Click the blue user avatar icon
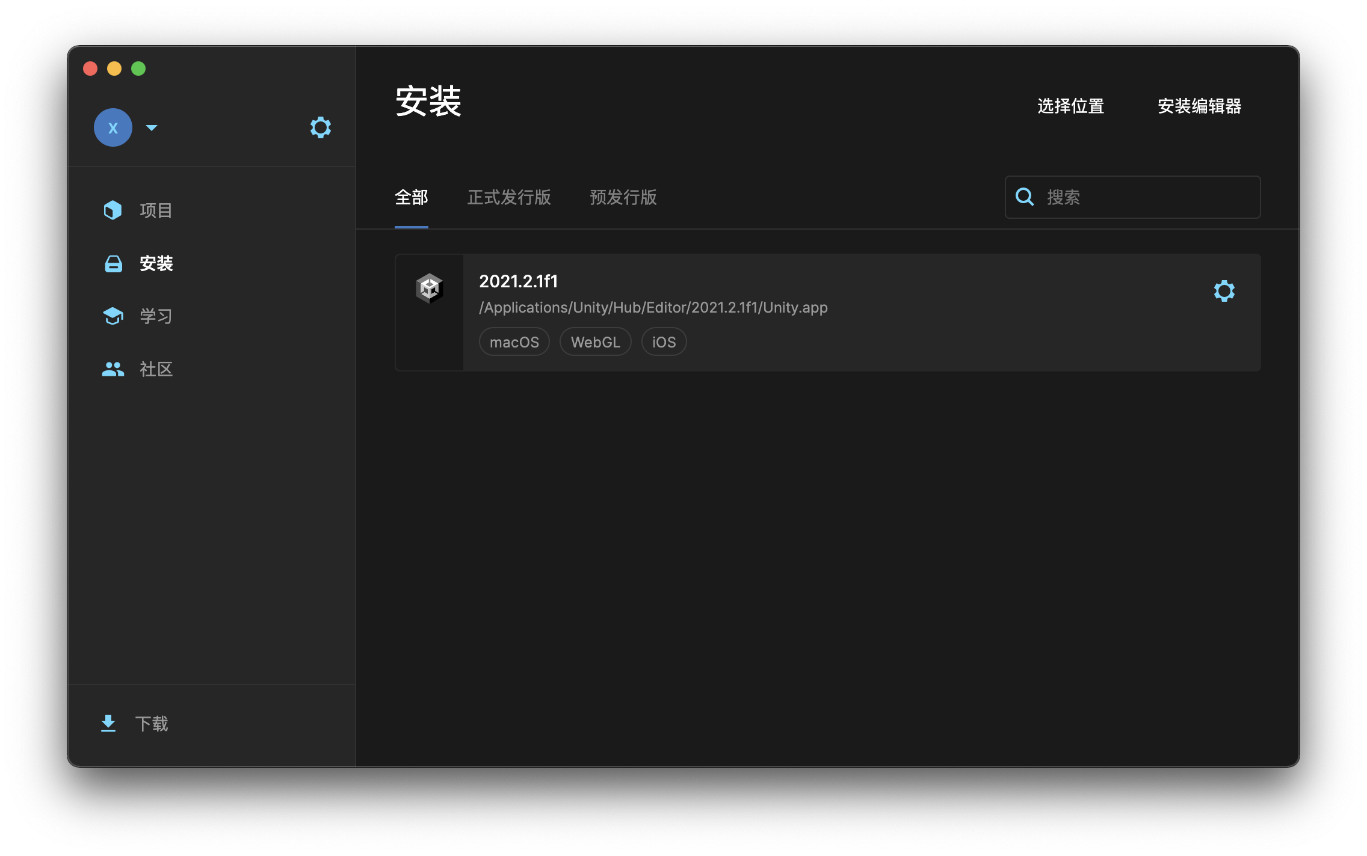Viewport: 1367px width, 856px height. point(113,127)
